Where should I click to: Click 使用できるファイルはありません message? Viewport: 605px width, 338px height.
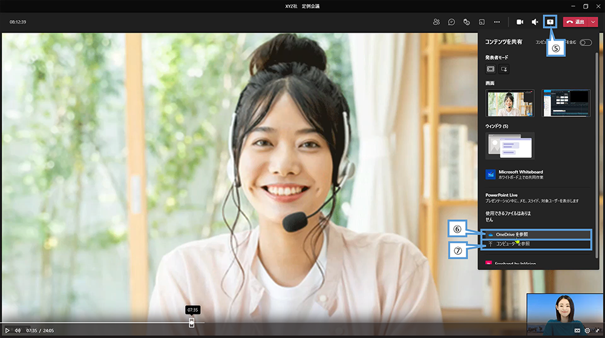[x=508, y=216]
